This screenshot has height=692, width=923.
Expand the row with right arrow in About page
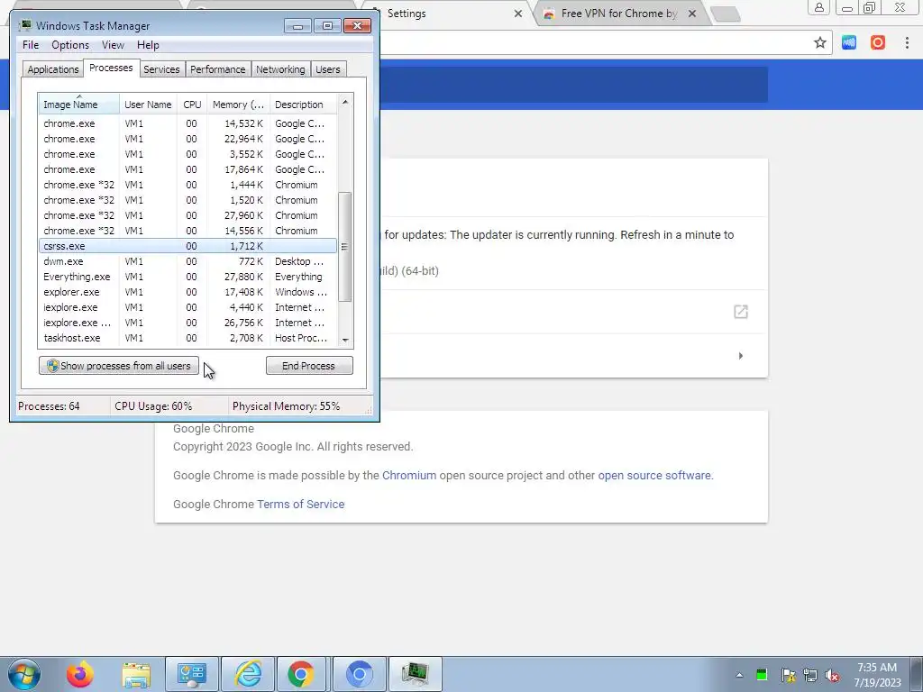tap(741, 355)
